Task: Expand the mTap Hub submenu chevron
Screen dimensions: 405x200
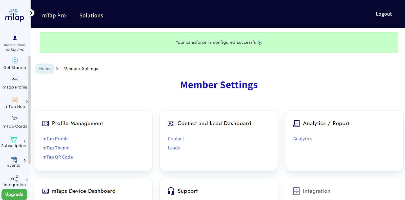Action: 27,102
